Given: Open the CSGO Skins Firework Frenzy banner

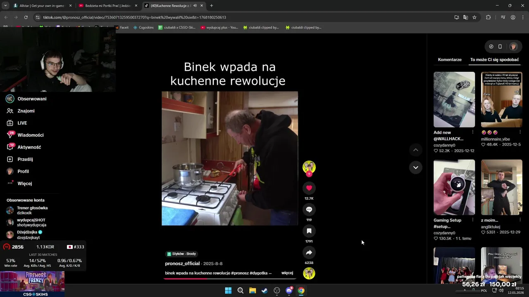Looking at the screenshot, I should click(x=32, y=284).
